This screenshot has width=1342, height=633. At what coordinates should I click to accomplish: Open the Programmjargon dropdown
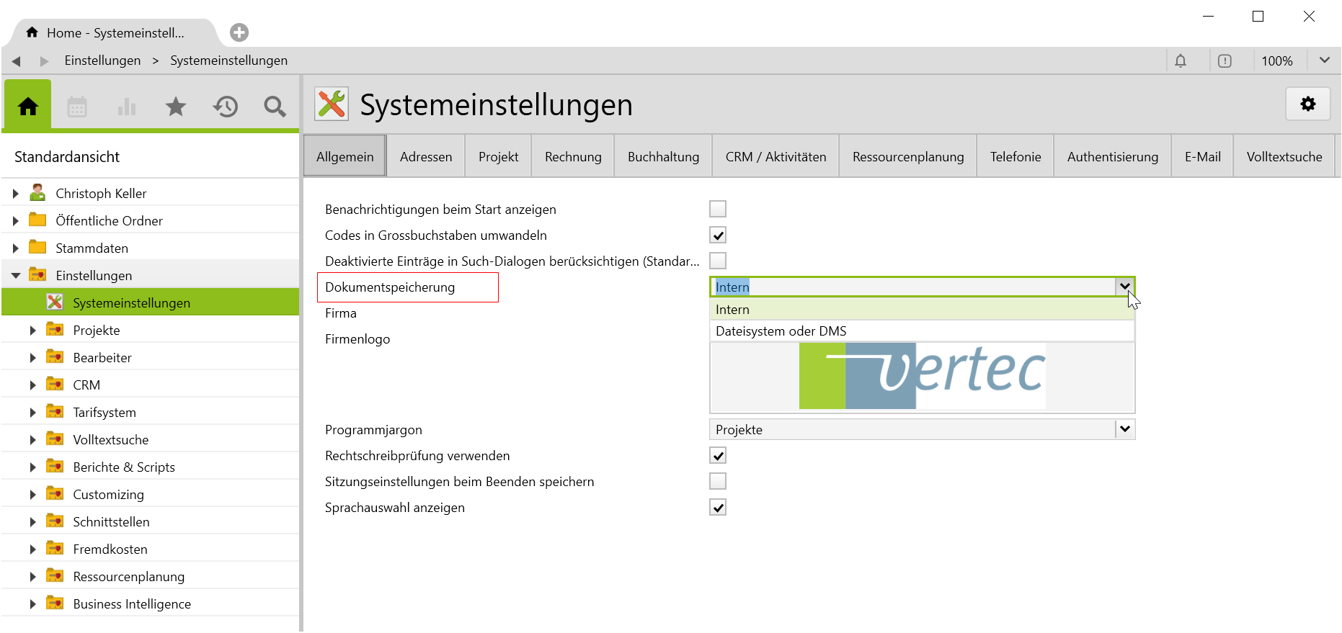pyautogui.click(x=1124, y=430)
